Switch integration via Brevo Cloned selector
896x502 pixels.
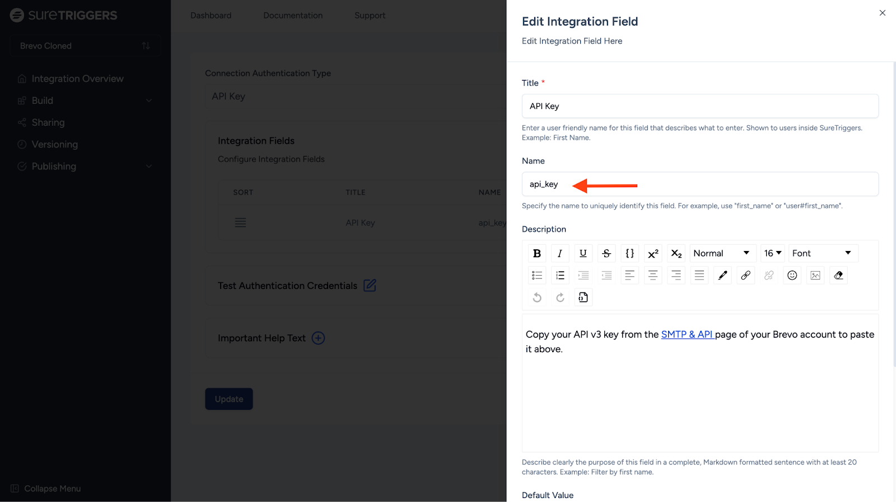pyautogui.click(x=85, y=46)
